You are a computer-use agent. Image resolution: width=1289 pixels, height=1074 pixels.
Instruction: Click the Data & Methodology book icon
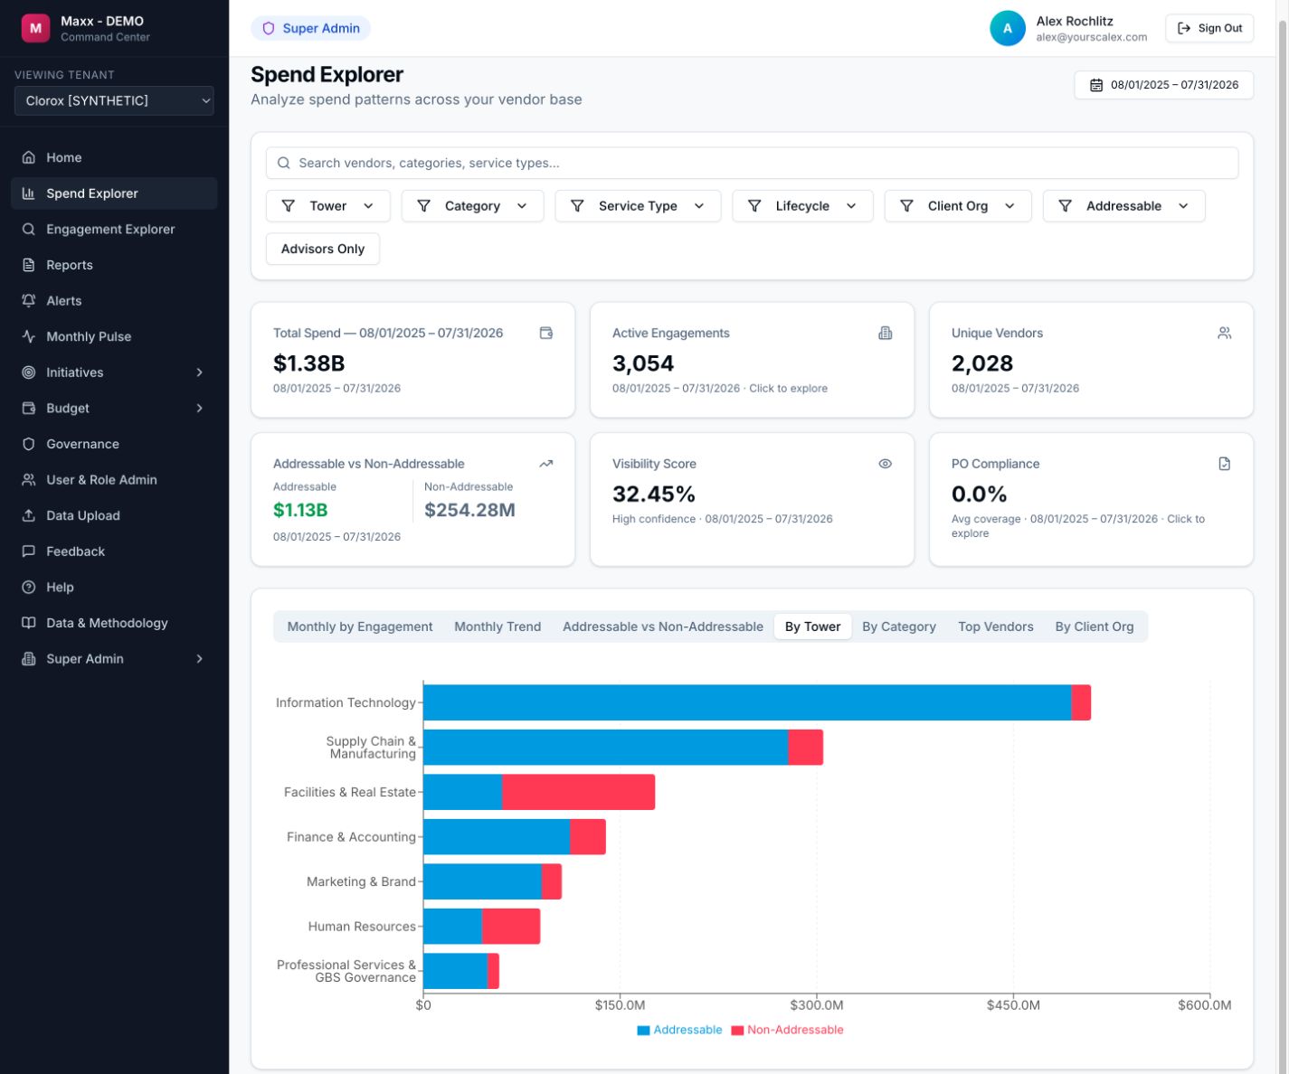pyautogui.click(x=29, y=623)
